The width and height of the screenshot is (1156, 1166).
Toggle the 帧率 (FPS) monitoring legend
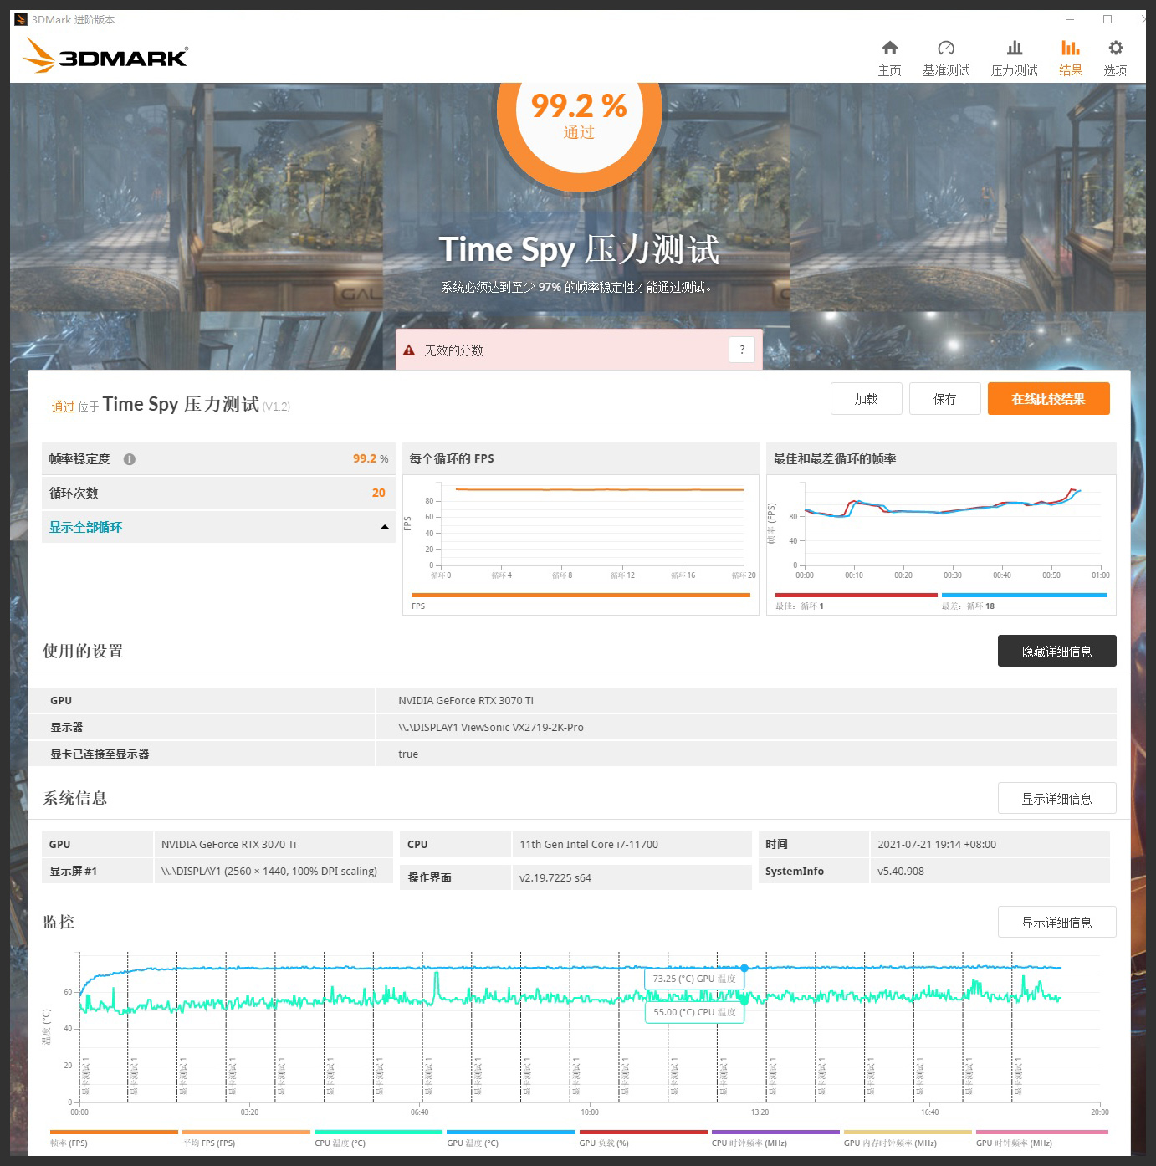click(114, 1138)
